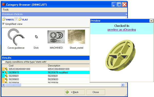Screen dimensions: 154x97
Task: Select code cell 56289681
Action: 14,76
